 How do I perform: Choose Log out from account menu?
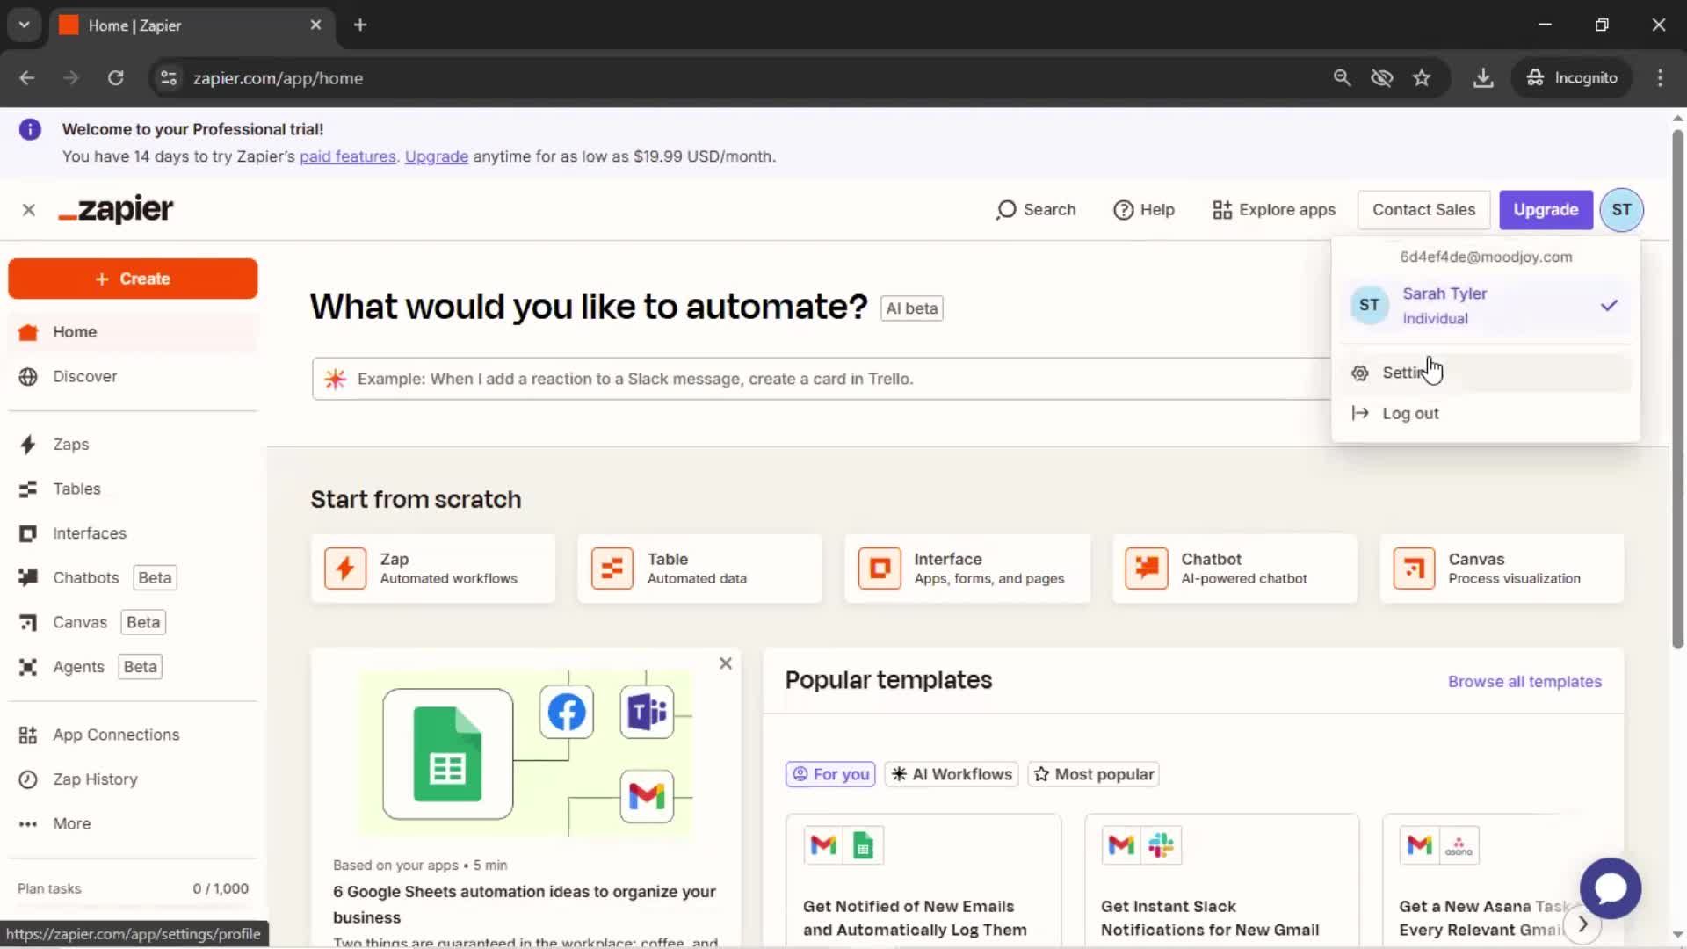[1485, 414]
